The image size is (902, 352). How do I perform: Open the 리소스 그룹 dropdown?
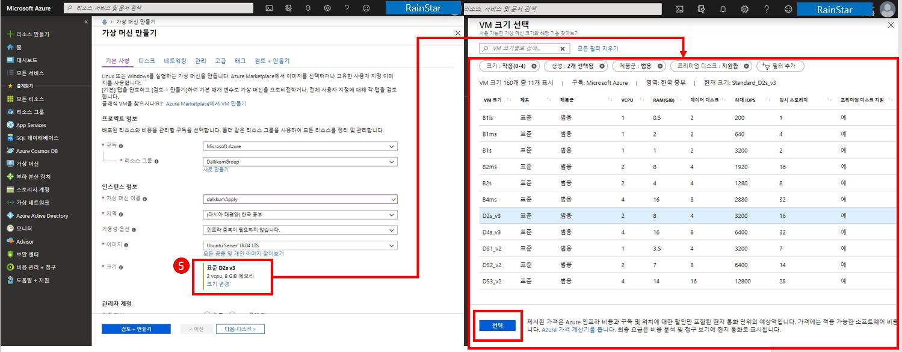coord(300,162)
